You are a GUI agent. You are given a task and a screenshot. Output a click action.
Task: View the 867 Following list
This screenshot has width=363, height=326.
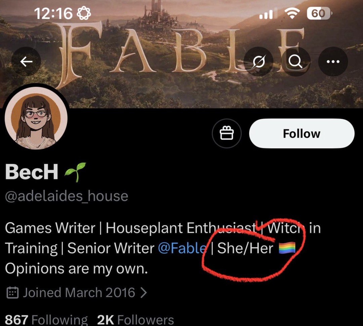click(x=46, y=320)
